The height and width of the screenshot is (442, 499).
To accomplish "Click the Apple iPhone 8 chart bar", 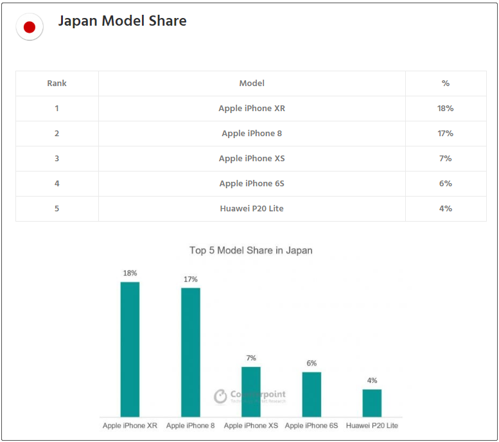I will pos(191,352).
